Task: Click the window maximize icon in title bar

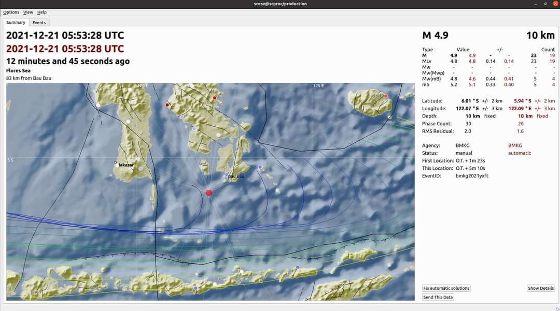Action: coord(545,4)
